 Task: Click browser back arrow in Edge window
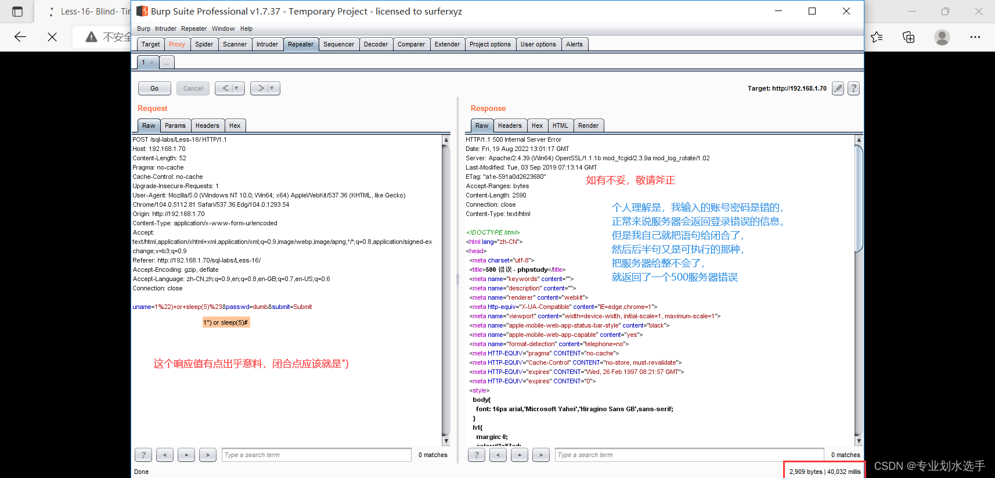[x=20, y=37]
